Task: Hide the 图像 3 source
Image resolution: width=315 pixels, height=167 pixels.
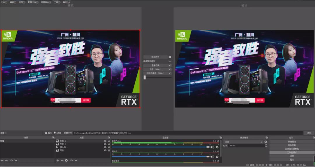Action: [x=105, y=141]
